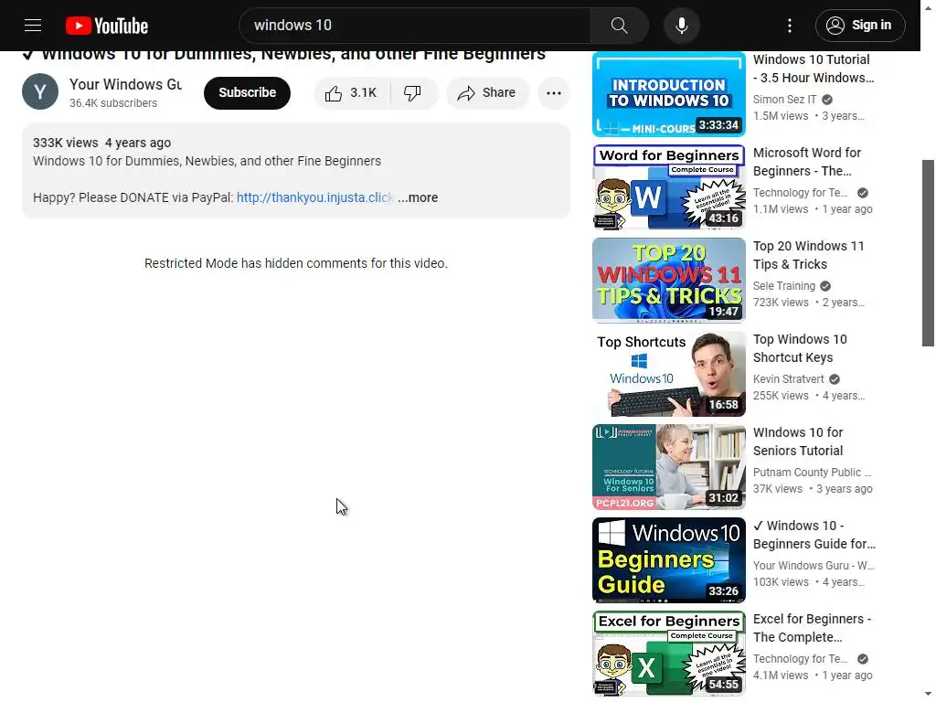
Task: Open the Introduction to Windows 10 thumbnail
Action: [668, 94]
